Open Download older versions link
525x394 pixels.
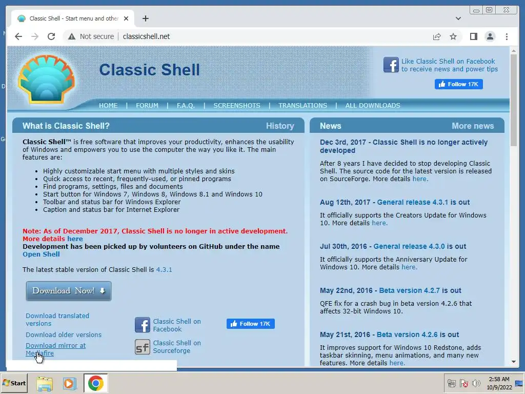(x=64, y=334)
